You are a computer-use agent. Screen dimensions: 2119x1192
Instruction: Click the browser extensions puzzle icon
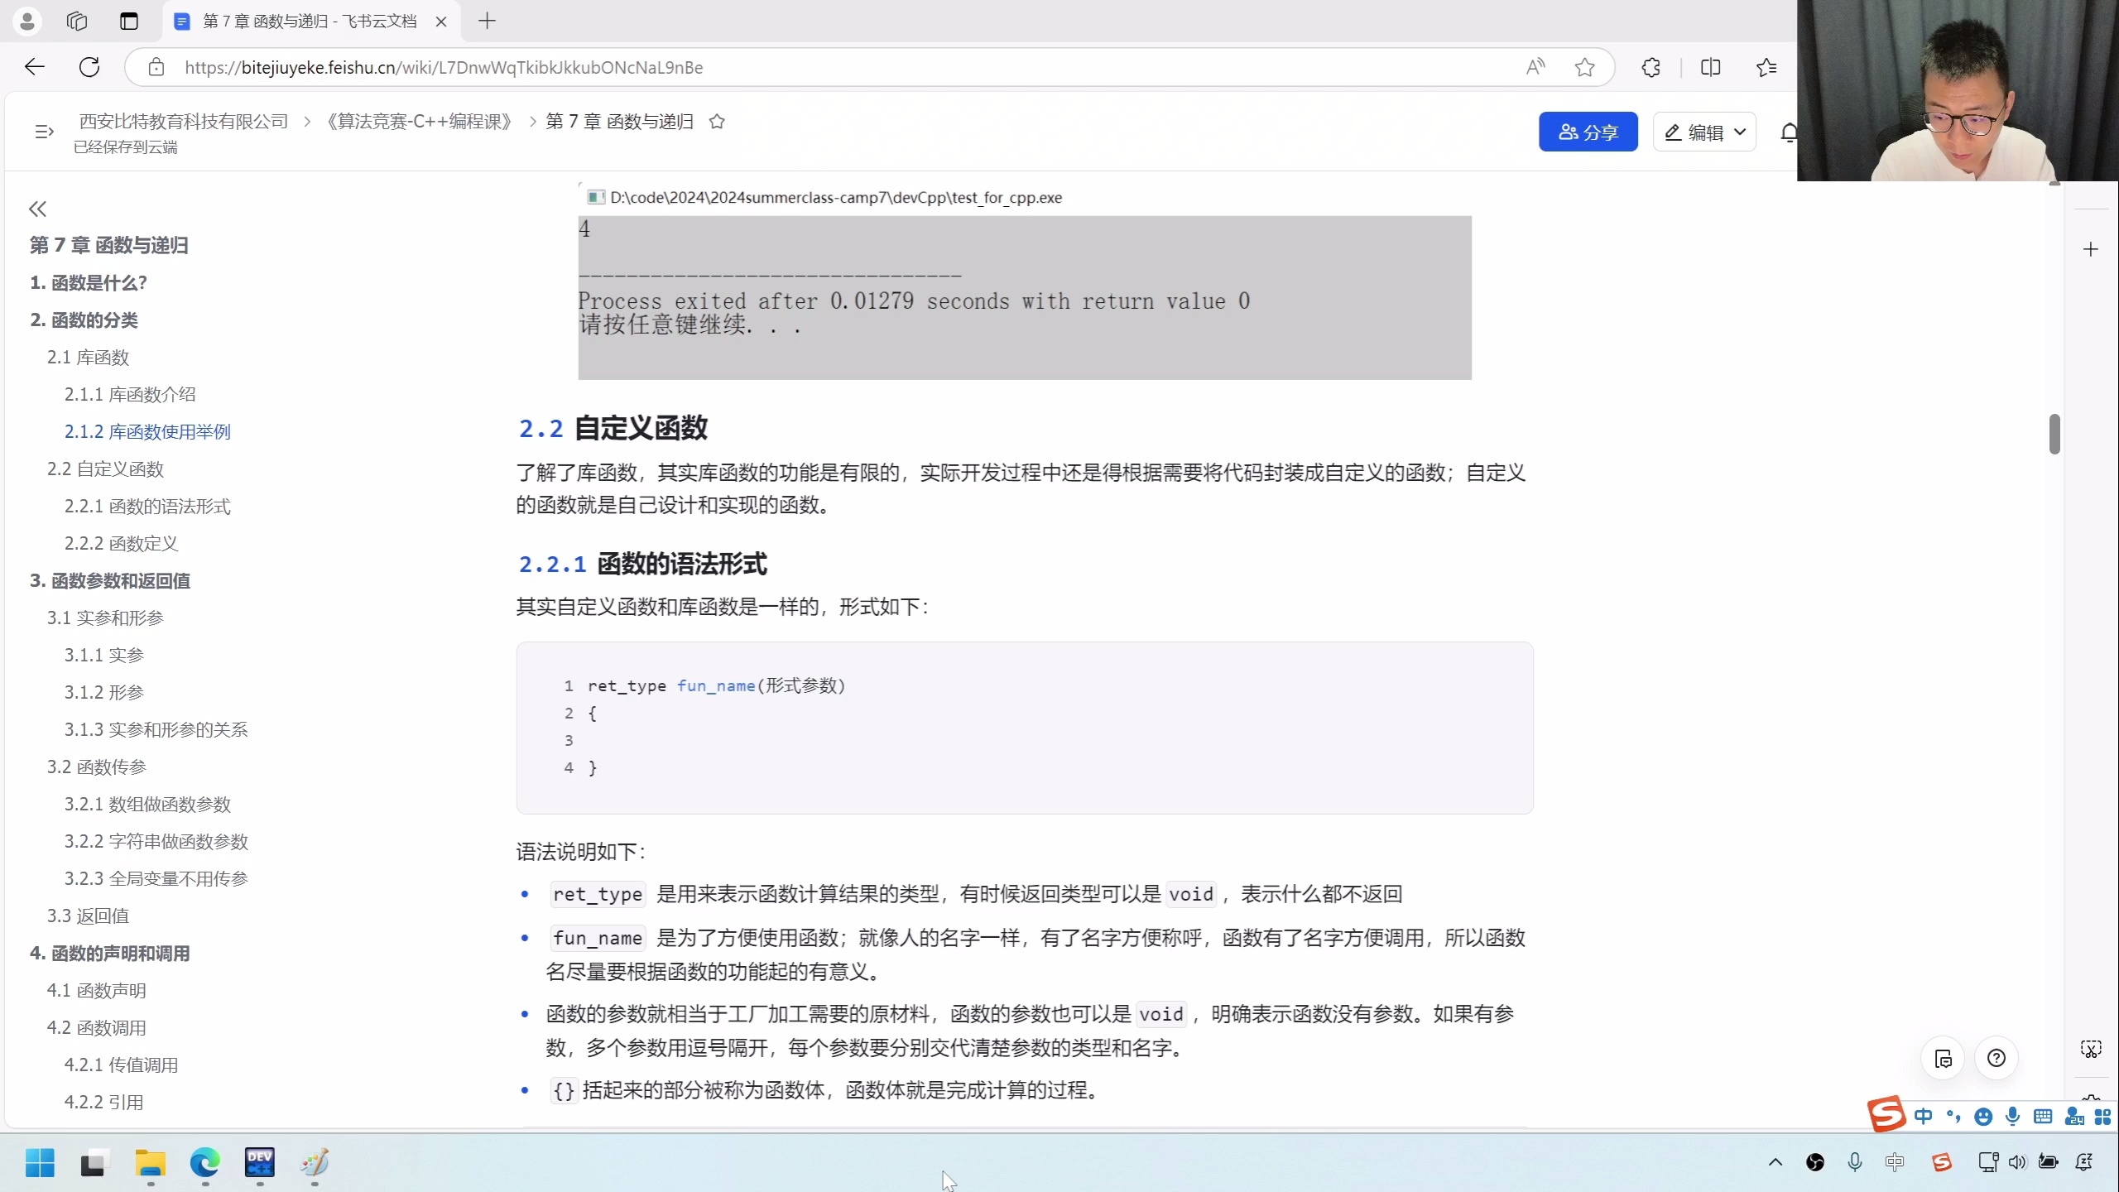(x=1651, y=67)
